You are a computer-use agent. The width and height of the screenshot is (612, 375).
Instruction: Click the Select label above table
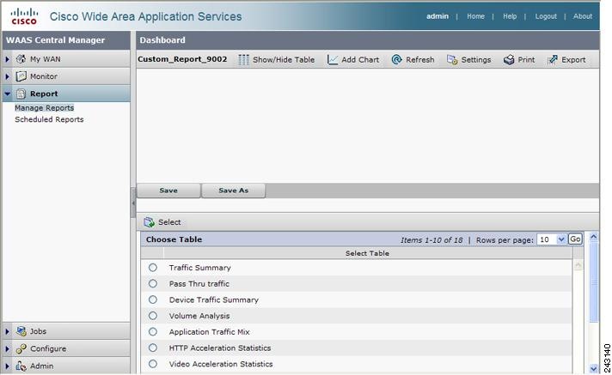(169, 222)
